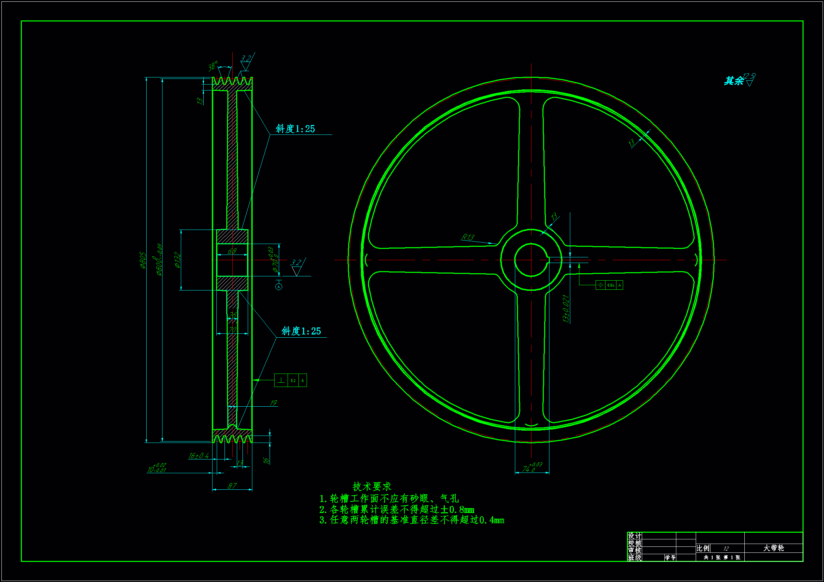
Task: Click the 大带轮 title block cell
Action: [773, 548]
